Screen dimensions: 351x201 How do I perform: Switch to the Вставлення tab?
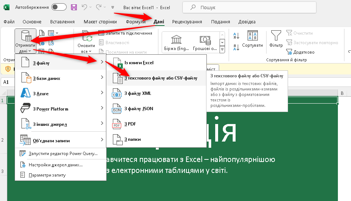click(62, 22)
